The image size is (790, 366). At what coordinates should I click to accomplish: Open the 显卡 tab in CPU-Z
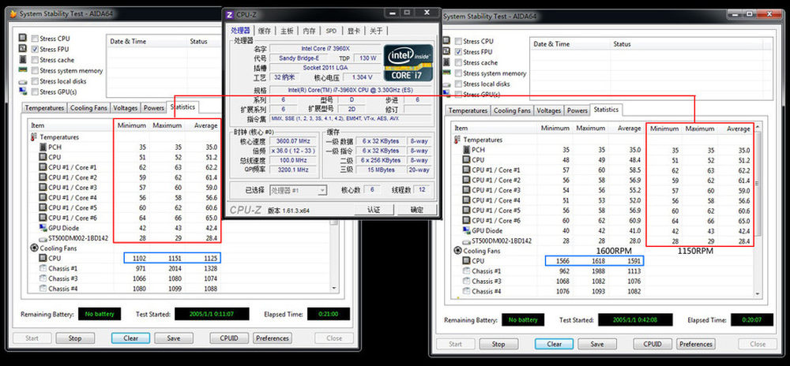click(x=354, y=31)
